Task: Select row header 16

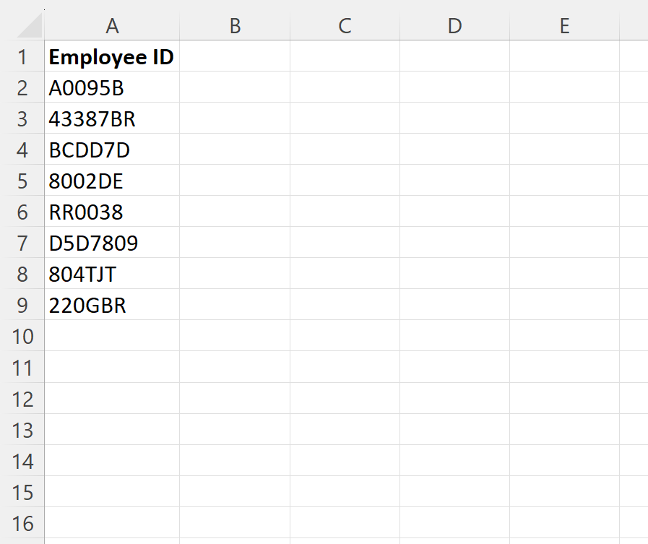Action: coord(24,523)
